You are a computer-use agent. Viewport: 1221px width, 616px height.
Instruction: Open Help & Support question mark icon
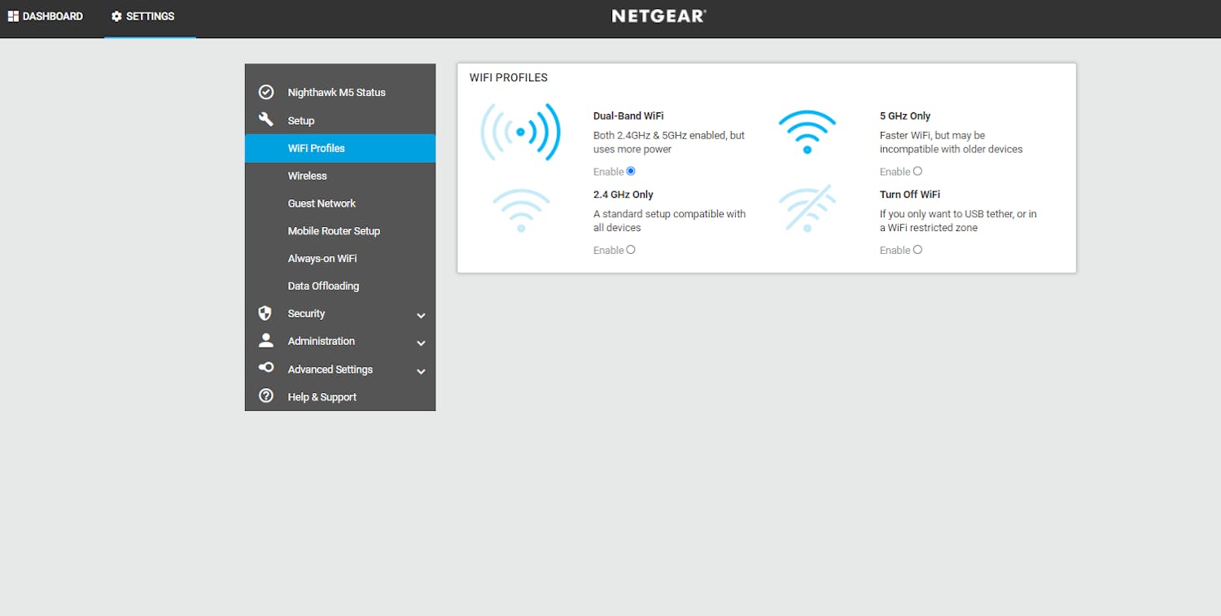click(x=266, y=396)
